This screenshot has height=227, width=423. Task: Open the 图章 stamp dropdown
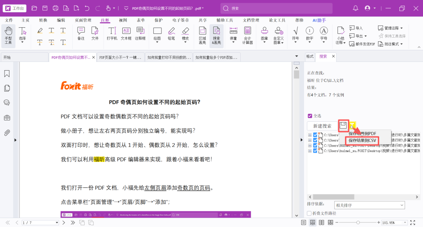point(264,43)
